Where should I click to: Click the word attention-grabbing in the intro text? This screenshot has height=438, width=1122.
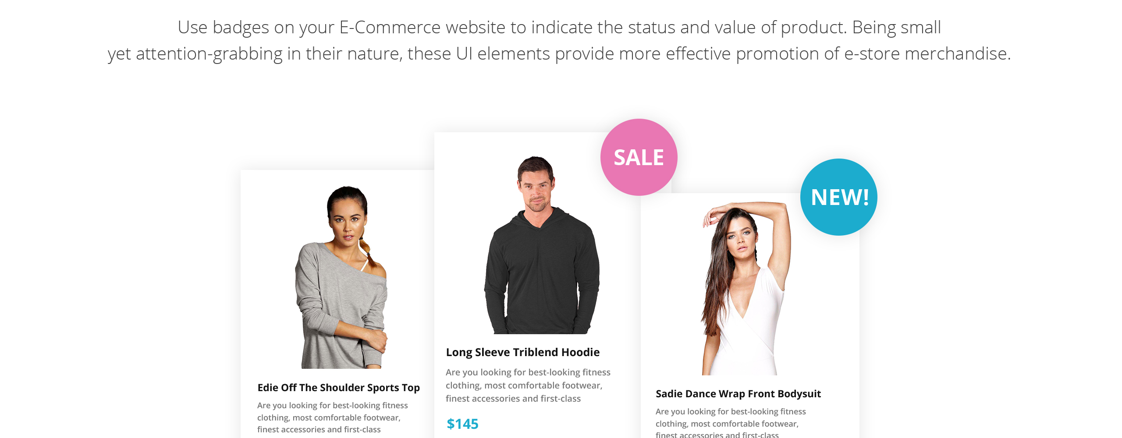tap(209, 54)
